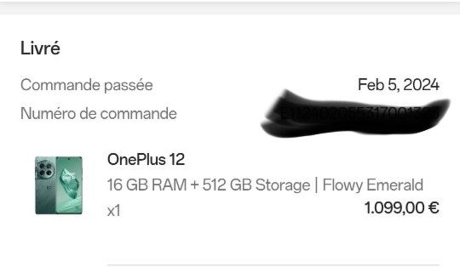Click the pipe separator before Flowy Emerald
Viewport: 460px width, 267px height.
(316, 185)
